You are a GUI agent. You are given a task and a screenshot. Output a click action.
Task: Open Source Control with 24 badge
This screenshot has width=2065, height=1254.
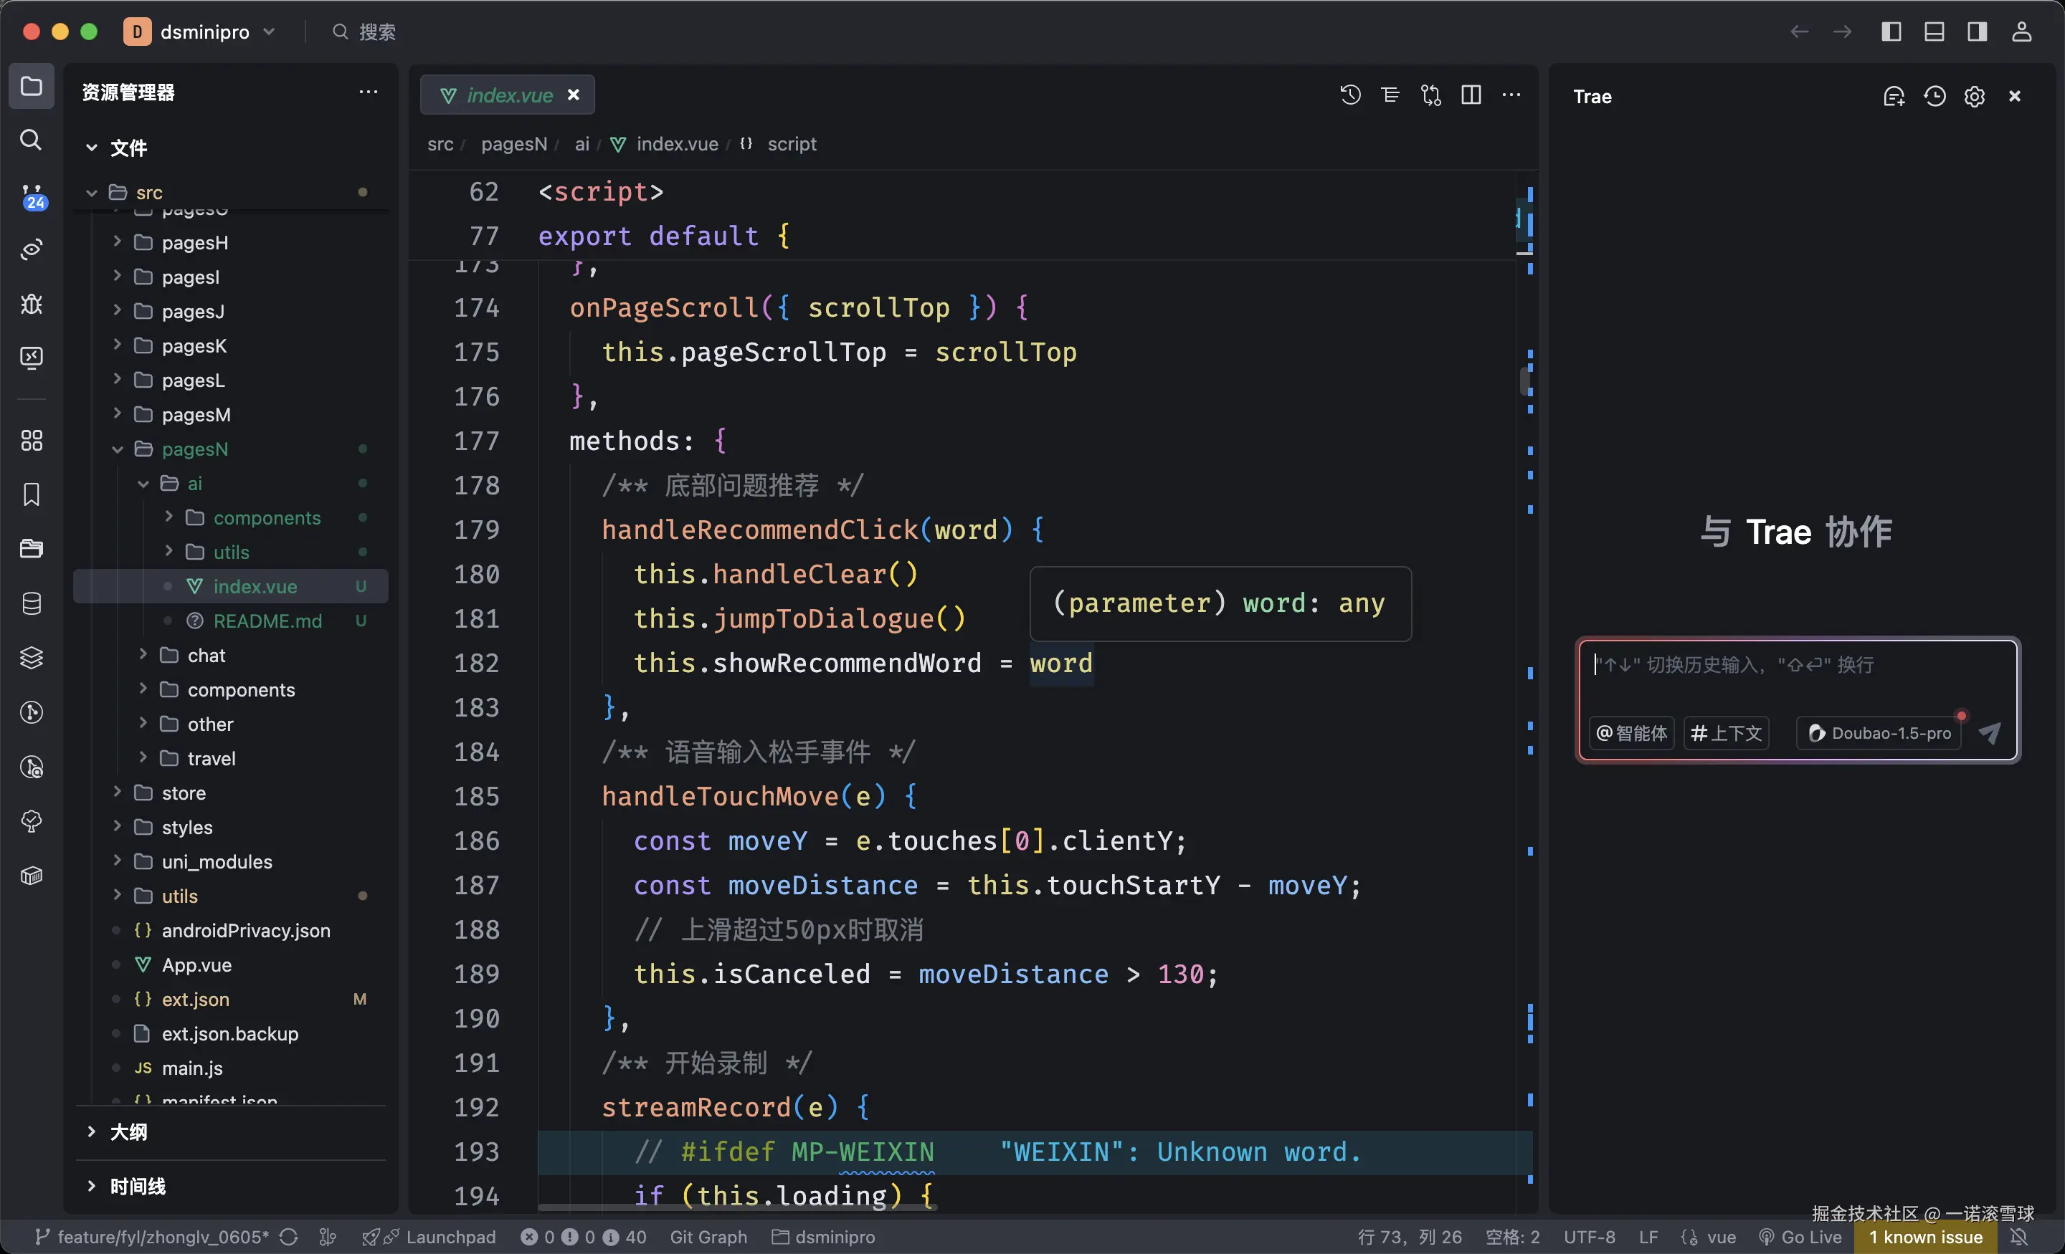pos(32,197)
